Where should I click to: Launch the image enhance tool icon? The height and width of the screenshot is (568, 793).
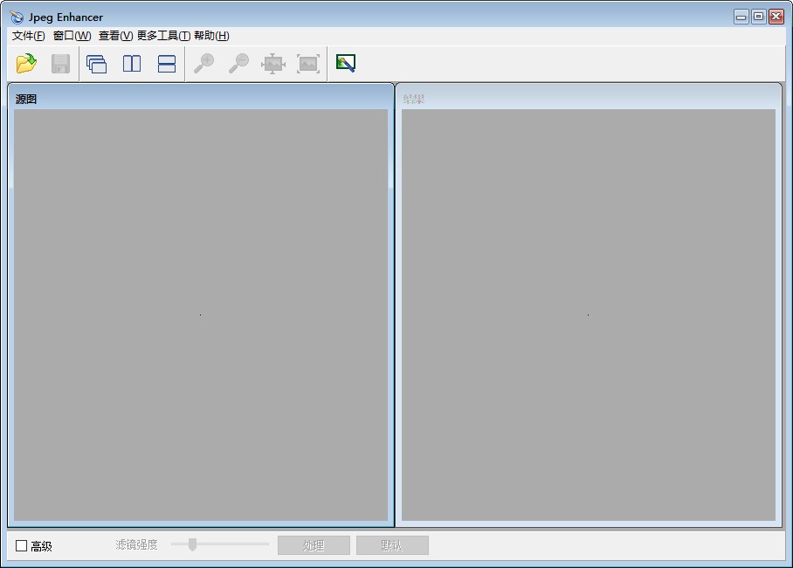pos(346,64)
